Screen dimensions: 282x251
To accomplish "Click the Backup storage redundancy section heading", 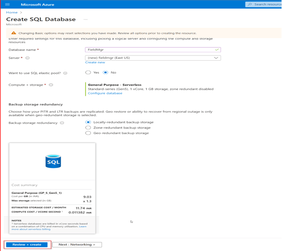I will pos(36,104).
